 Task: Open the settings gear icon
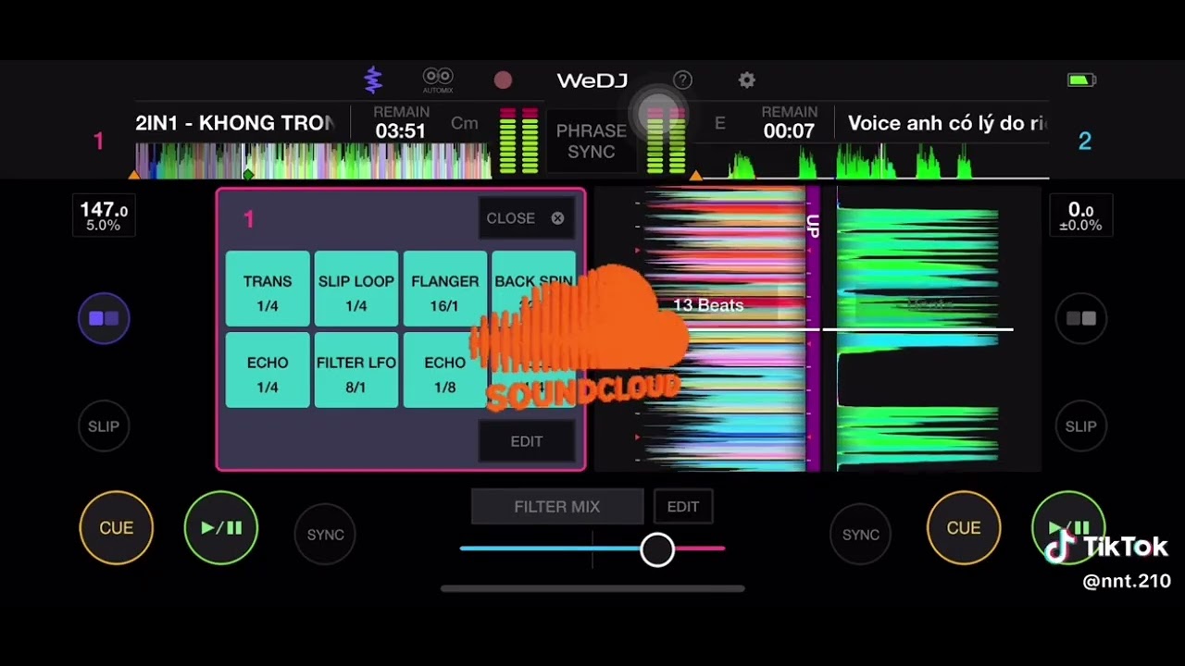(747, 80)
